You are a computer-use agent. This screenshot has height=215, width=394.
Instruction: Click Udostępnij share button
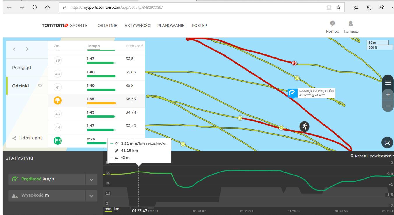pyautogui.click(x=27, y=138)
